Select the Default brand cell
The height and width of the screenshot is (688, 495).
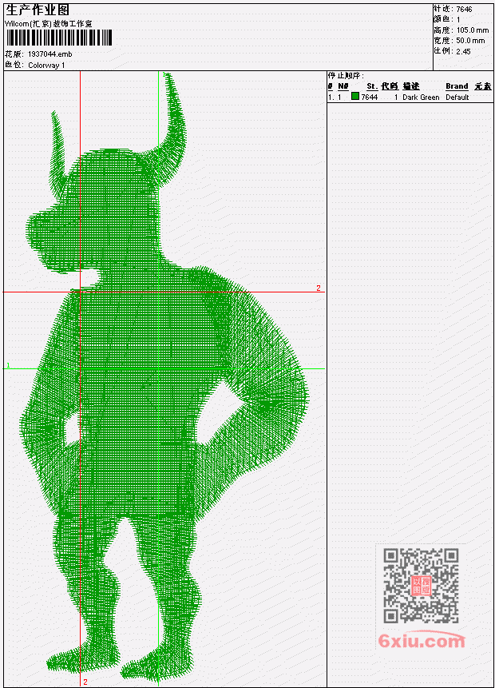[457, 97]
